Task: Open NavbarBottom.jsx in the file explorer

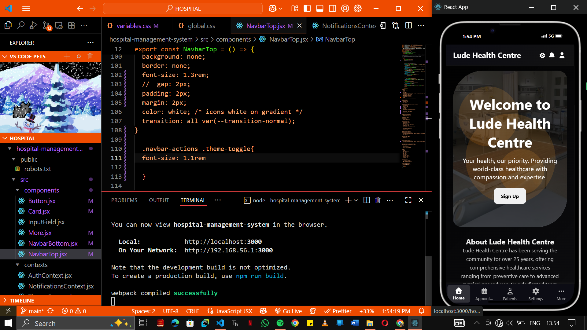Action: click(x=53, y=244)
